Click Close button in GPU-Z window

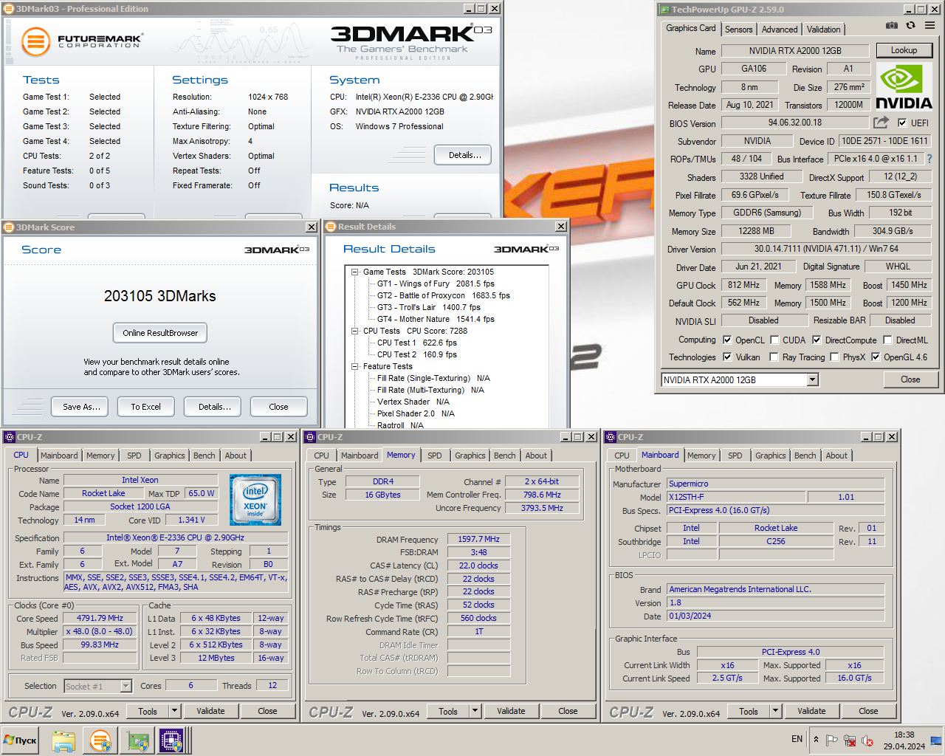tap(910, 379)
